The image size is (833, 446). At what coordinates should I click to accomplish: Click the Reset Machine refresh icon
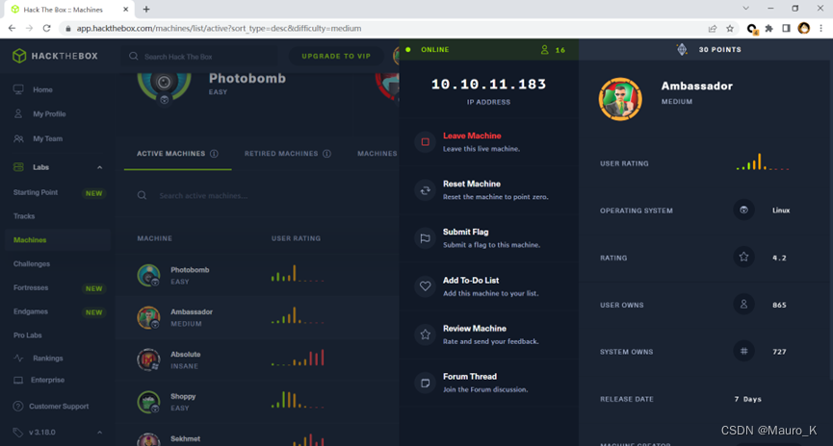pos(425,190)
